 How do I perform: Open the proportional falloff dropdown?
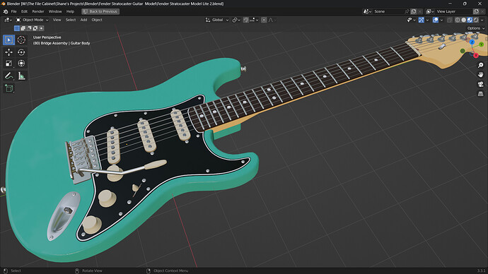click(x=272, y=20)
